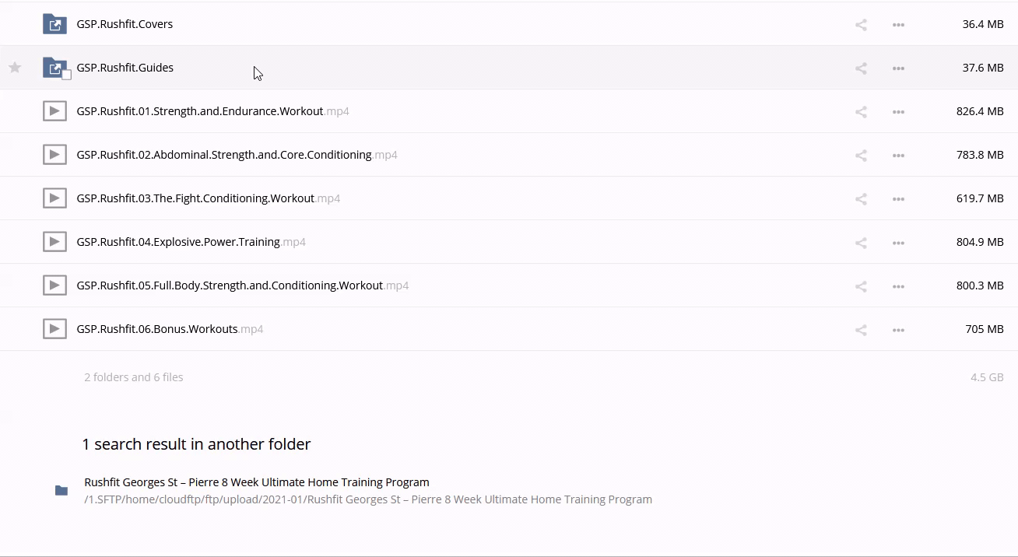The width and height of the screenshot is (1018, 557).
Task: Share the 02 Abdominal Strength video
Action: point(861,156)
